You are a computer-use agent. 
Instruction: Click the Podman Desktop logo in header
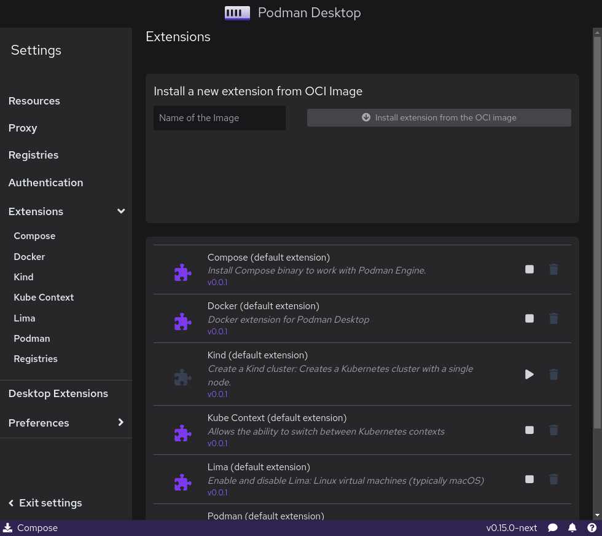[237, 12]
